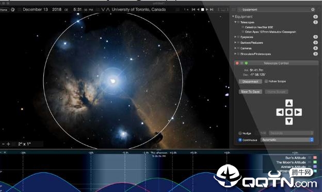The width and height of the screenshot is (322, 192).
Task: Click the Sun's Altitude red color swatch
Action: (x=315, y=158)
